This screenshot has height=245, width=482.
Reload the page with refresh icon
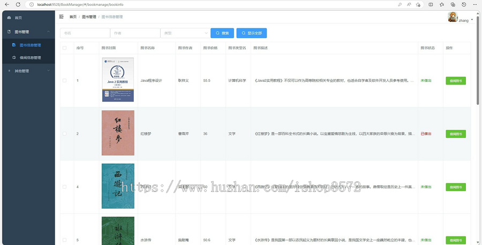(x=18, y=5)
